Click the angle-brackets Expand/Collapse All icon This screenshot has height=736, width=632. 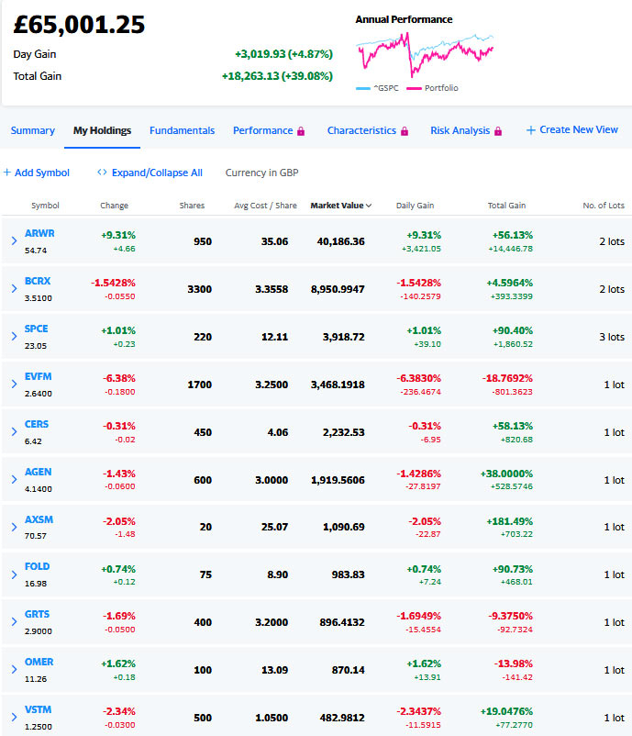pos(102,173)
